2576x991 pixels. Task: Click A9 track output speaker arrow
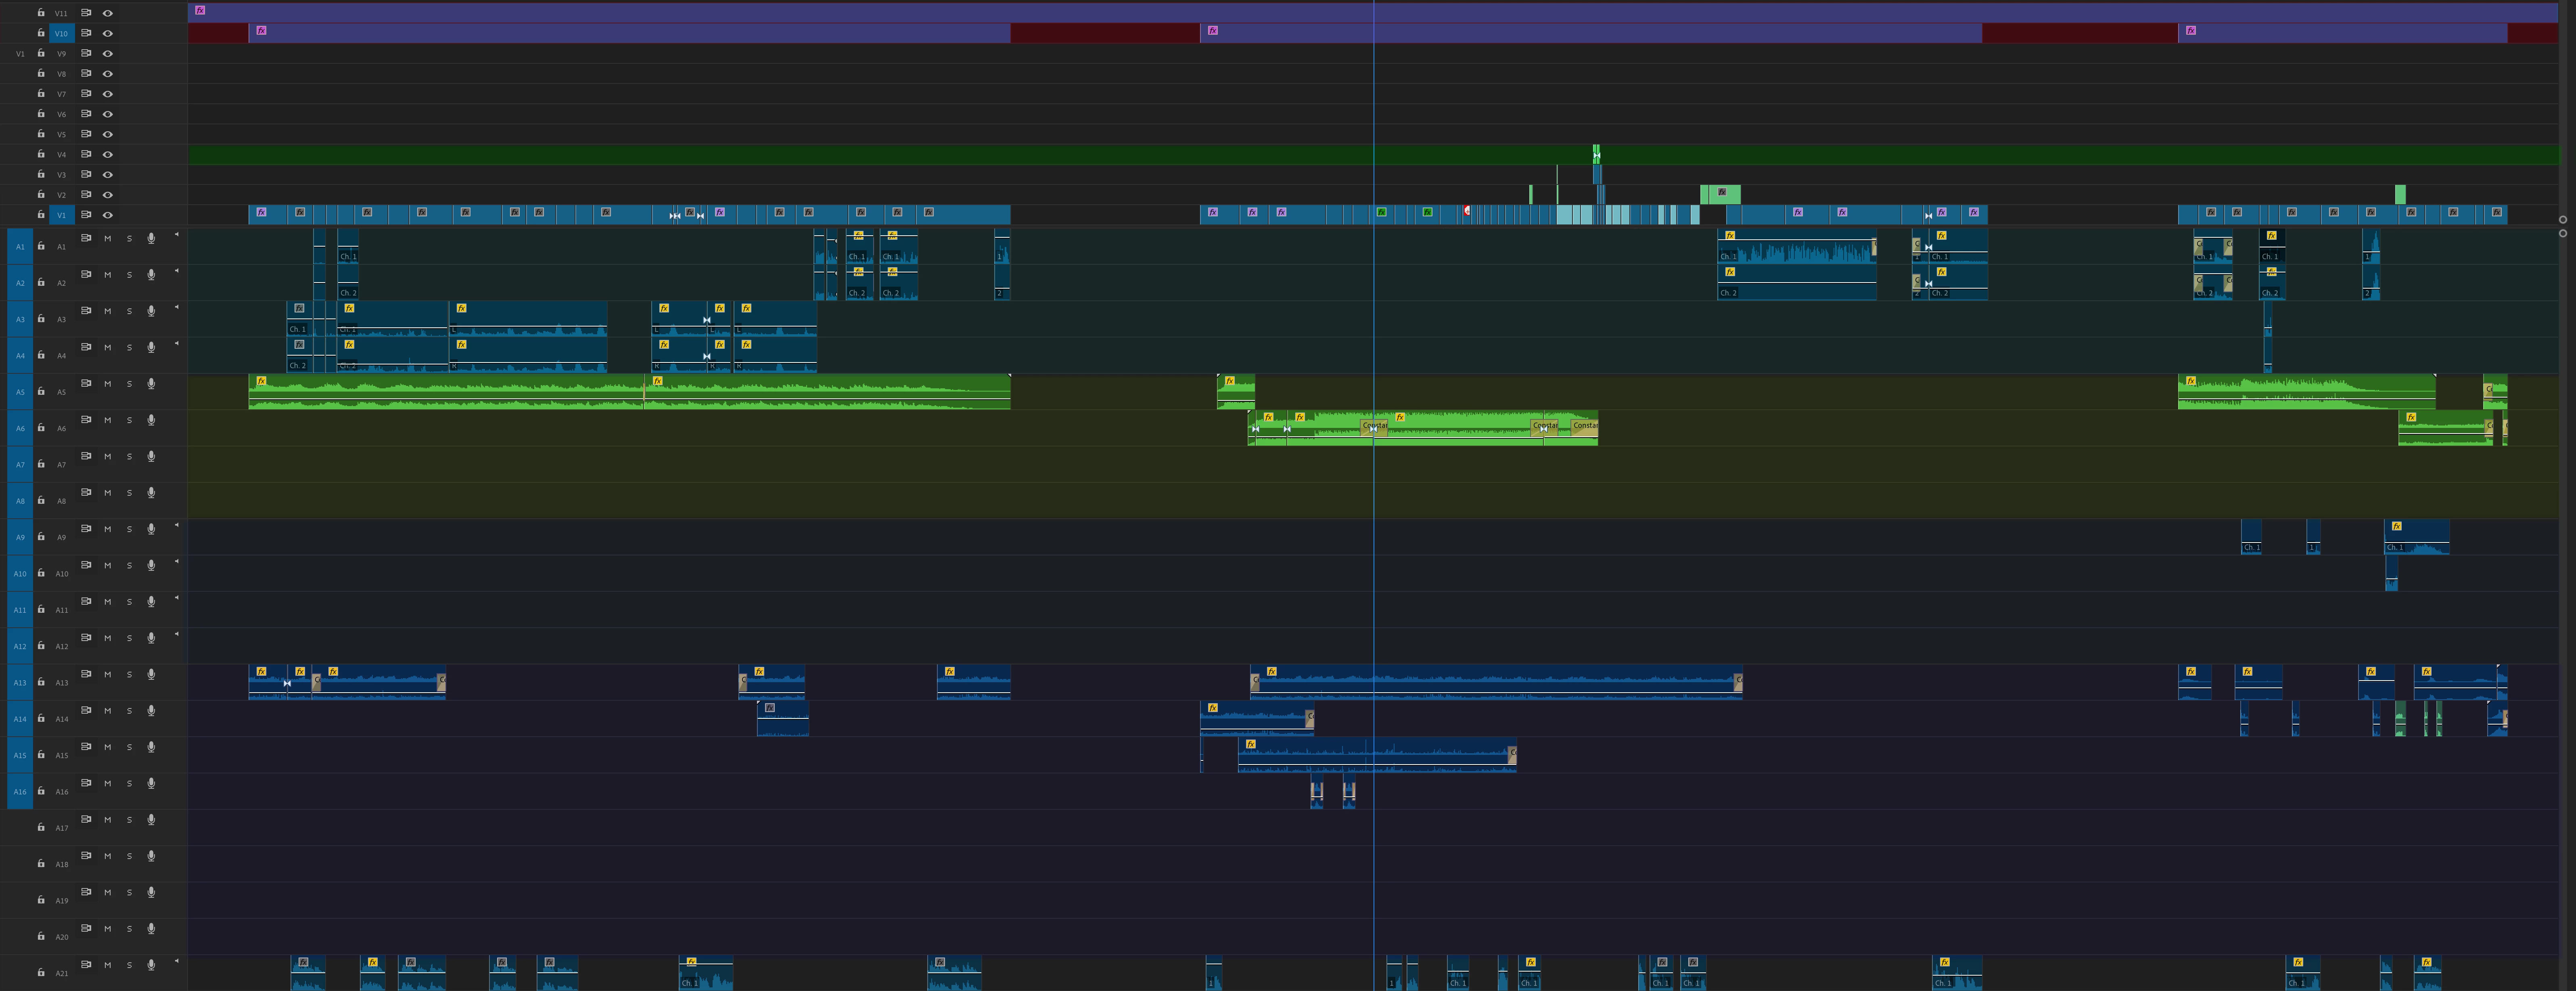pyautogui.click(x=177, y=525)
